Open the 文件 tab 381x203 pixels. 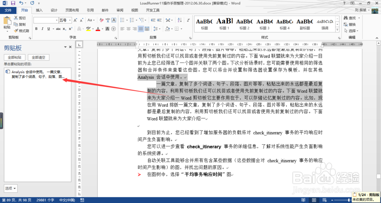(8, 10)
